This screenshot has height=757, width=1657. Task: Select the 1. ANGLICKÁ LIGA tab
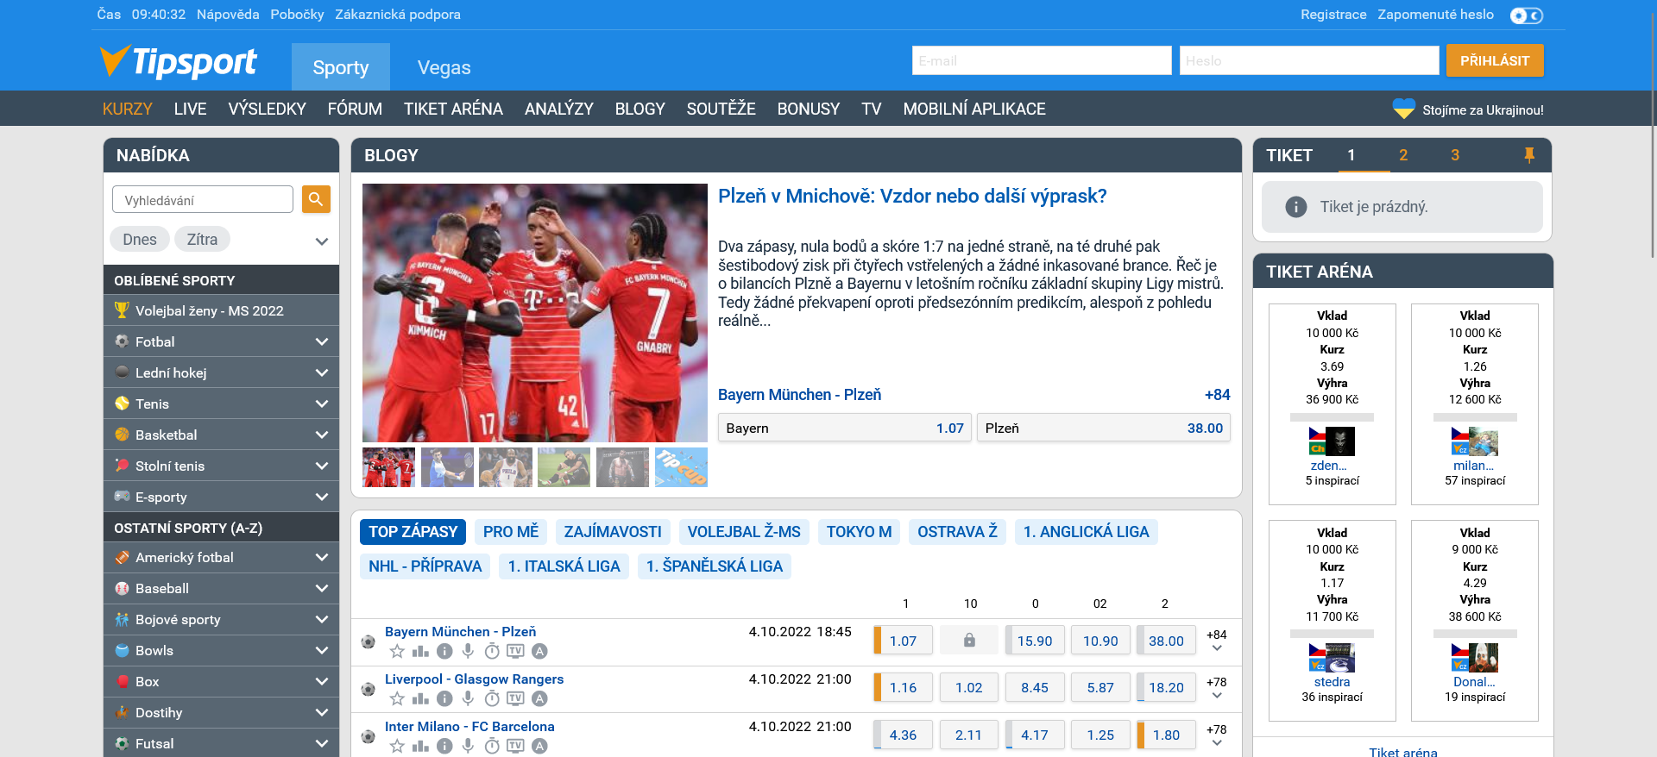(1086, 532)
